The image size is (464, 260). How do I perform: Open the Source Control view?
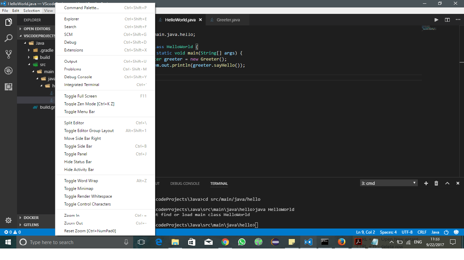click(x=8, y=54)
